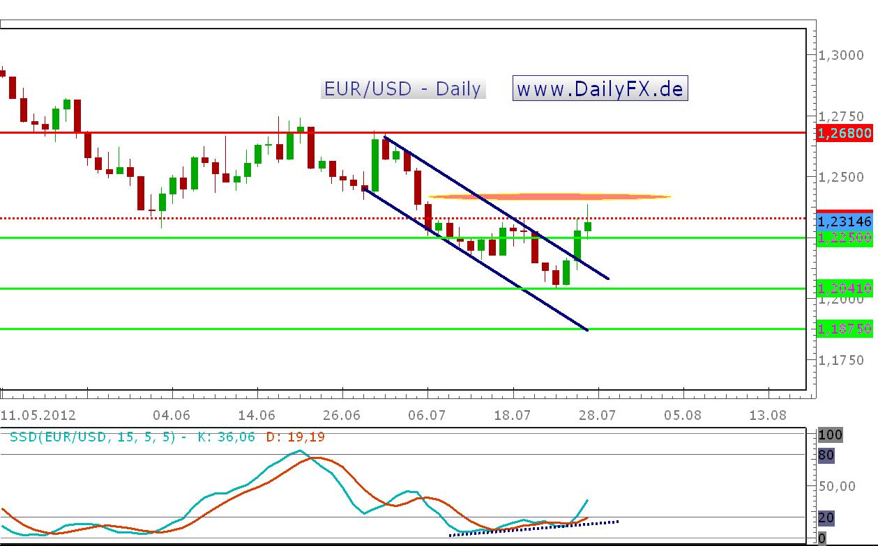The width and height of the screenshot is (878, 546).
Task: Select the dotted blue divergence line on stochastic
Action: pos(533,527)
